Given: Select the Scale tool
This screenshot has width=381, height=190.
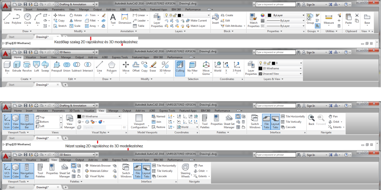Looking at the screenshot, I should click(75, 26).
